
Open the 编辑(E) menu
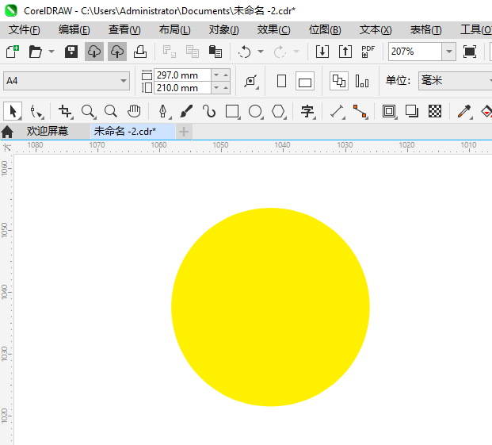[74, 30]
